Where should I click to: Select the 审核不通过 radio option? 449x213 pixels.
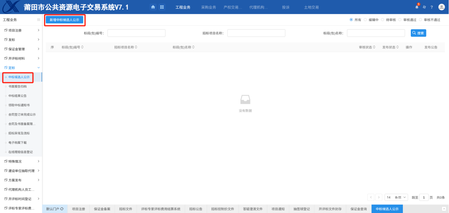420,20
